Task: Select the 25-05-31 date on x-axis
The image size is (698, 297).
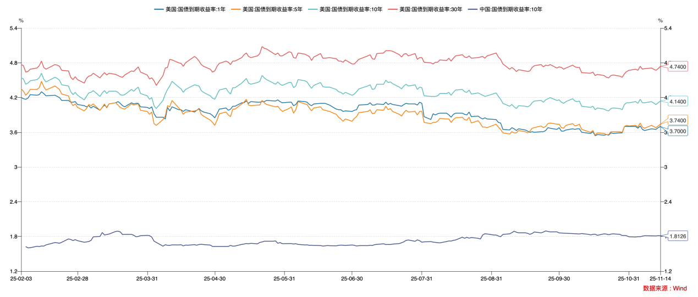Action: [284, 278]
